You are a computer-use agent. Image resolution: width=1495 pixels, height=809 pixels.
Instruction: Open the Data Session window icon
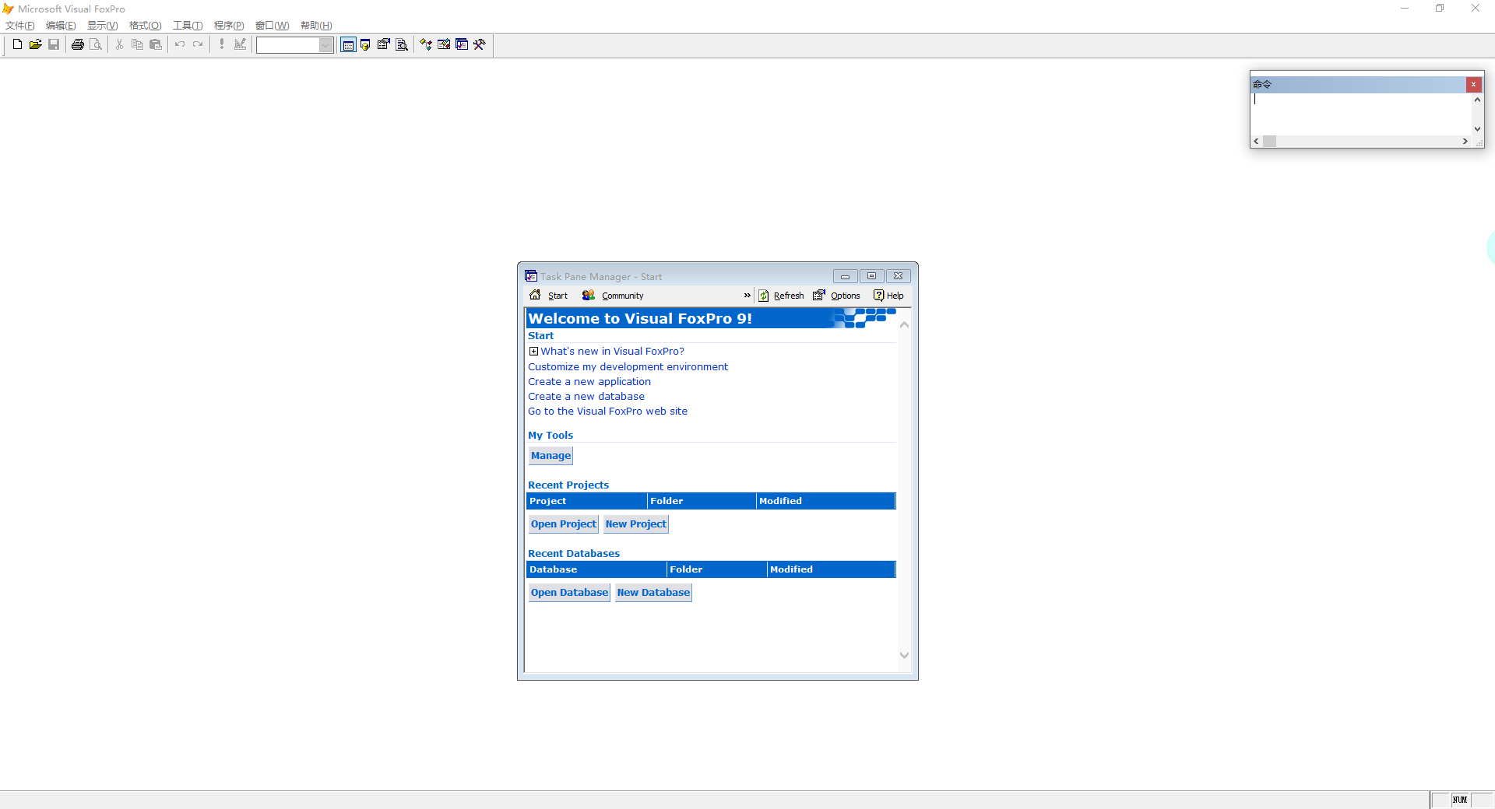[365, 44]
